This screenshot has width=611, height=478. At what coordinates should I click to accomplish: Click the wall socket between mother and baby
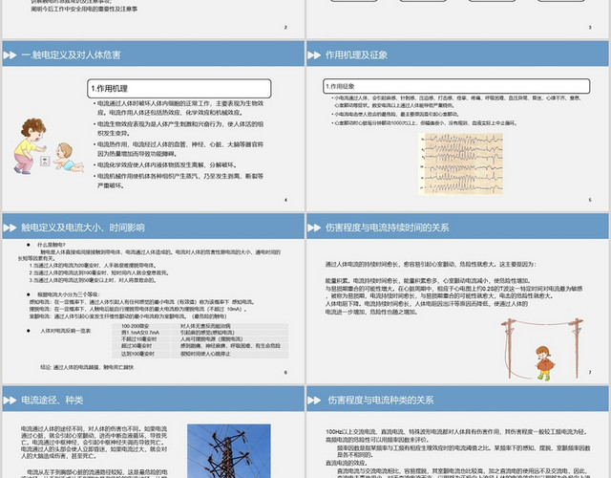tap(45, 162)
